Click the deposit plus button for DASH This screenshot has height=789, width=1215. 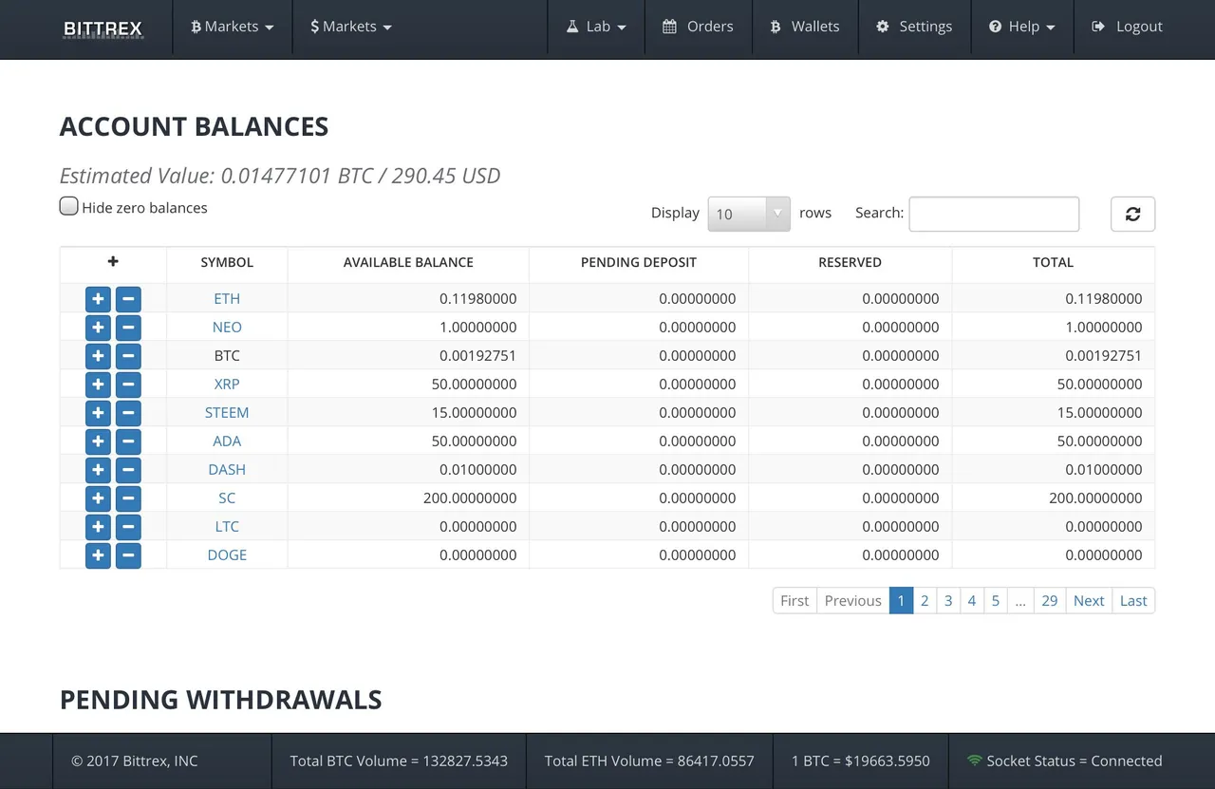(98, 470)
